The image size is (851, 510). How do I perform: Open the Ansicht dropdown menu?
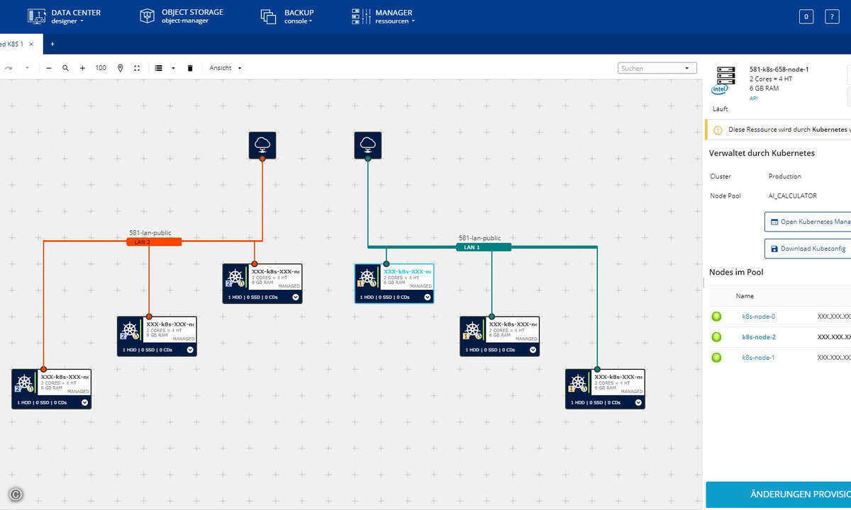(225, 68)
